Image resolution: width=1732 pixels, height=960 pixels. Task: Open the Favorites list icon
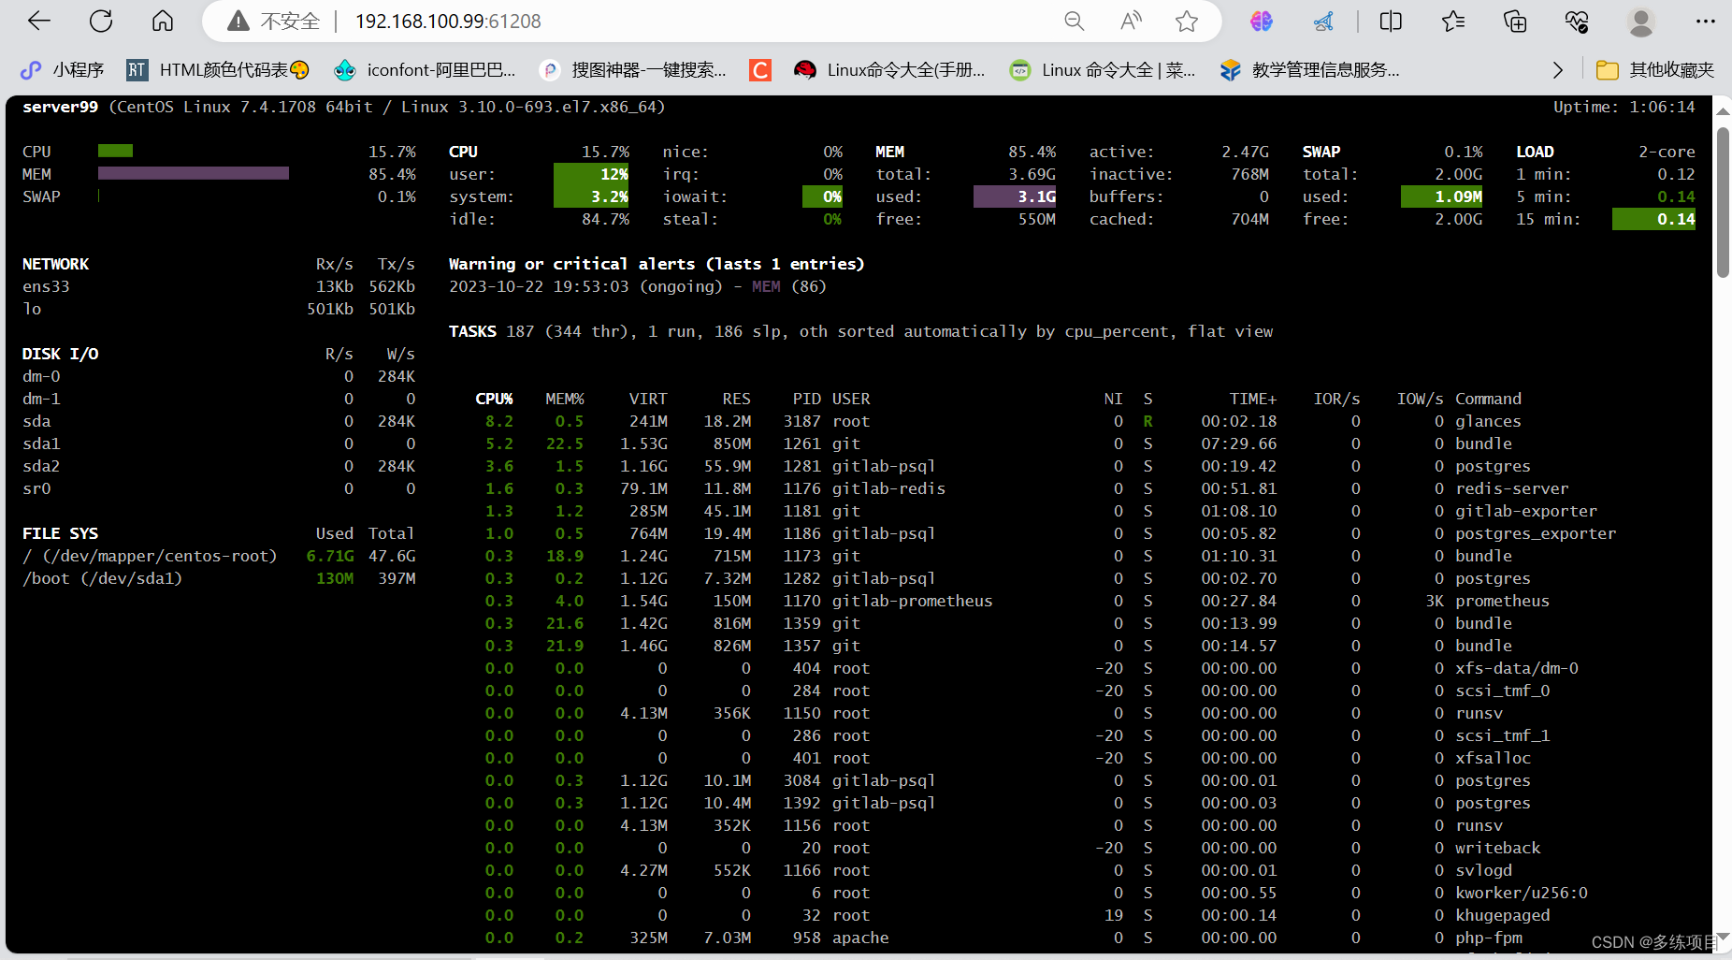click(1453, 21)
